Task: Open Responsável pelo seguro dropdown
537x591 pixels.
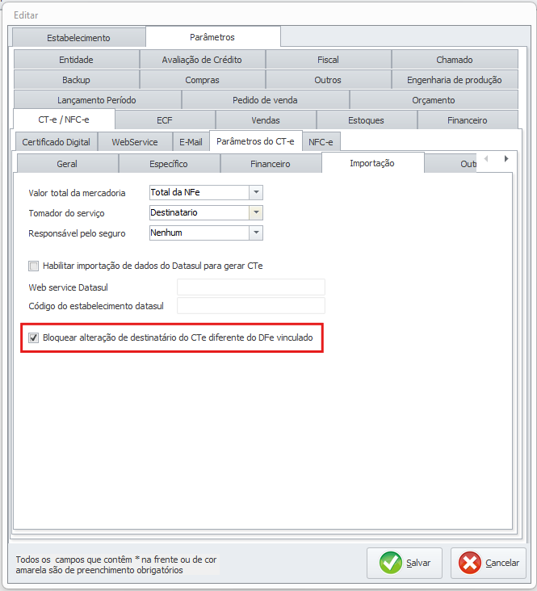Action: 255,233
